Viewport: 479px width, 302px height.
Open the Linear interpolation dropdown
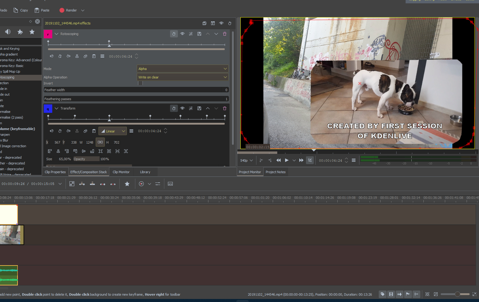113,131
